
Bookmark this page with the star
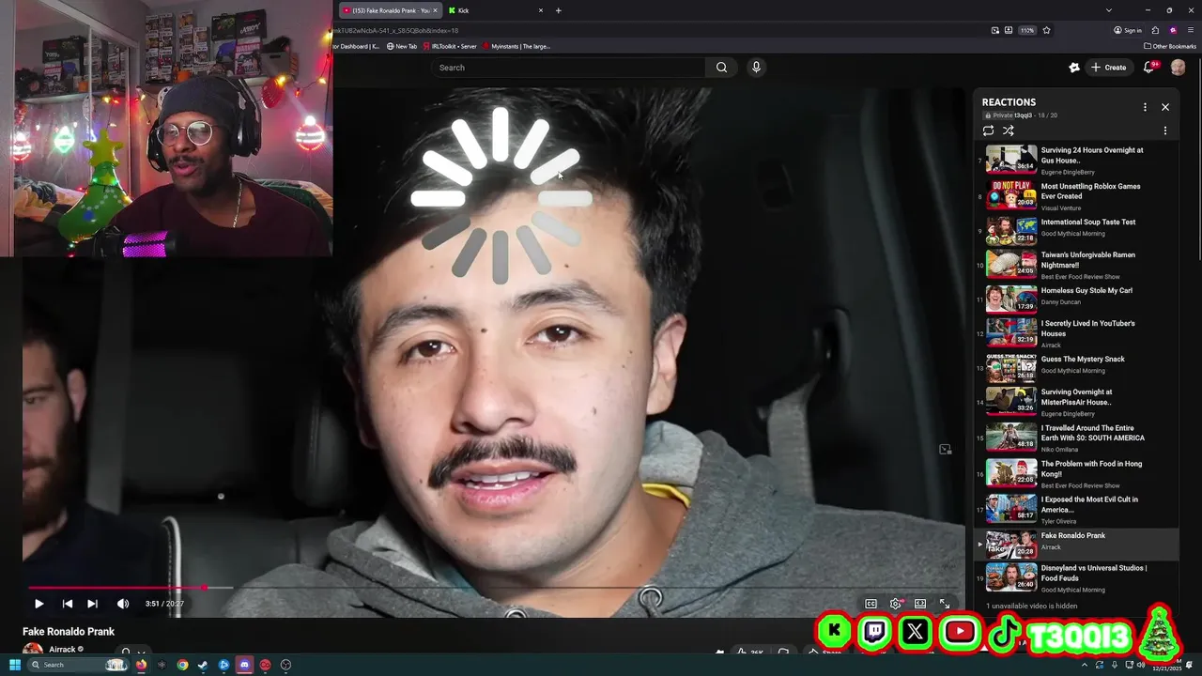click(x=1046, y=30)
